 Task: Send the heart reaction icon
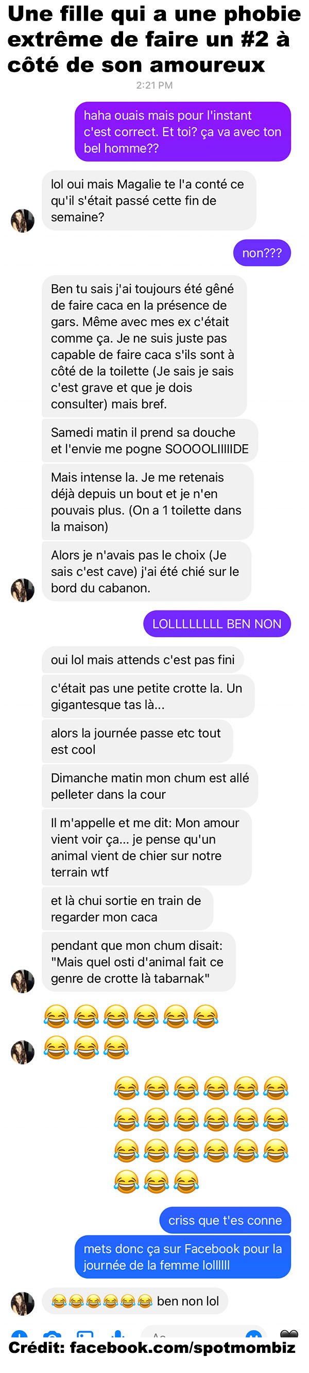[289, 1335]
